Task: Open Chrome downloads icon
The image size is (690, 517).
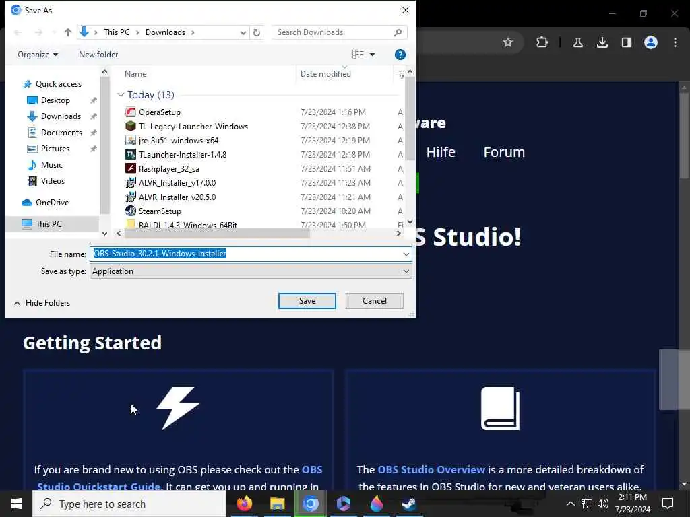Action: [x=602, y=42]
